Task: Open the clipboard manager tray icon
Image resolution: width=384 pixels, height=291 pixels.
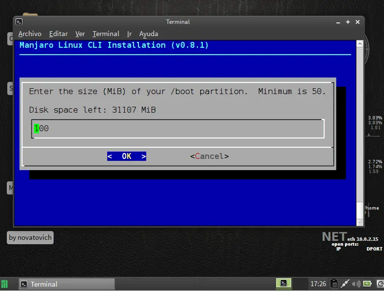Action: (334, 284)
